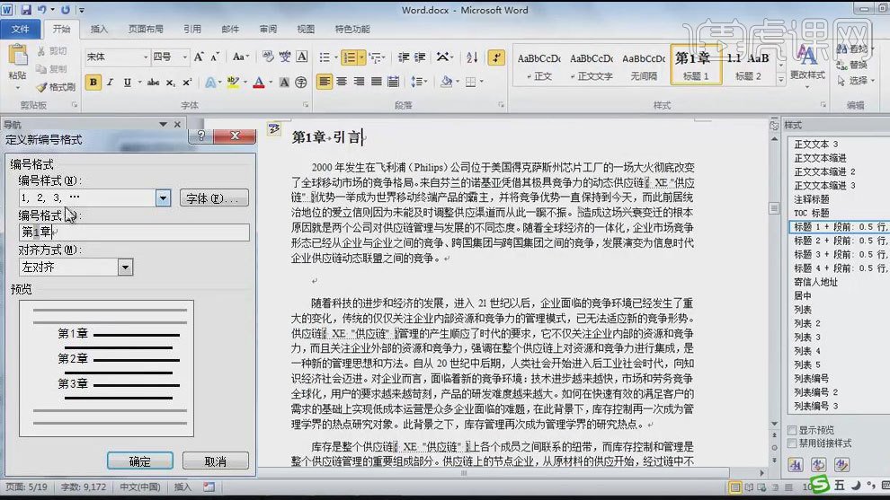Toggle italic formatting

[x=110, y=83]
